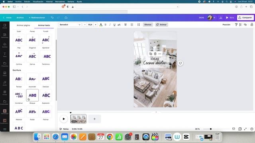Adjust the zoom slider handle
The height and width of the screenshot is (143, 255).
pos(211,129)
